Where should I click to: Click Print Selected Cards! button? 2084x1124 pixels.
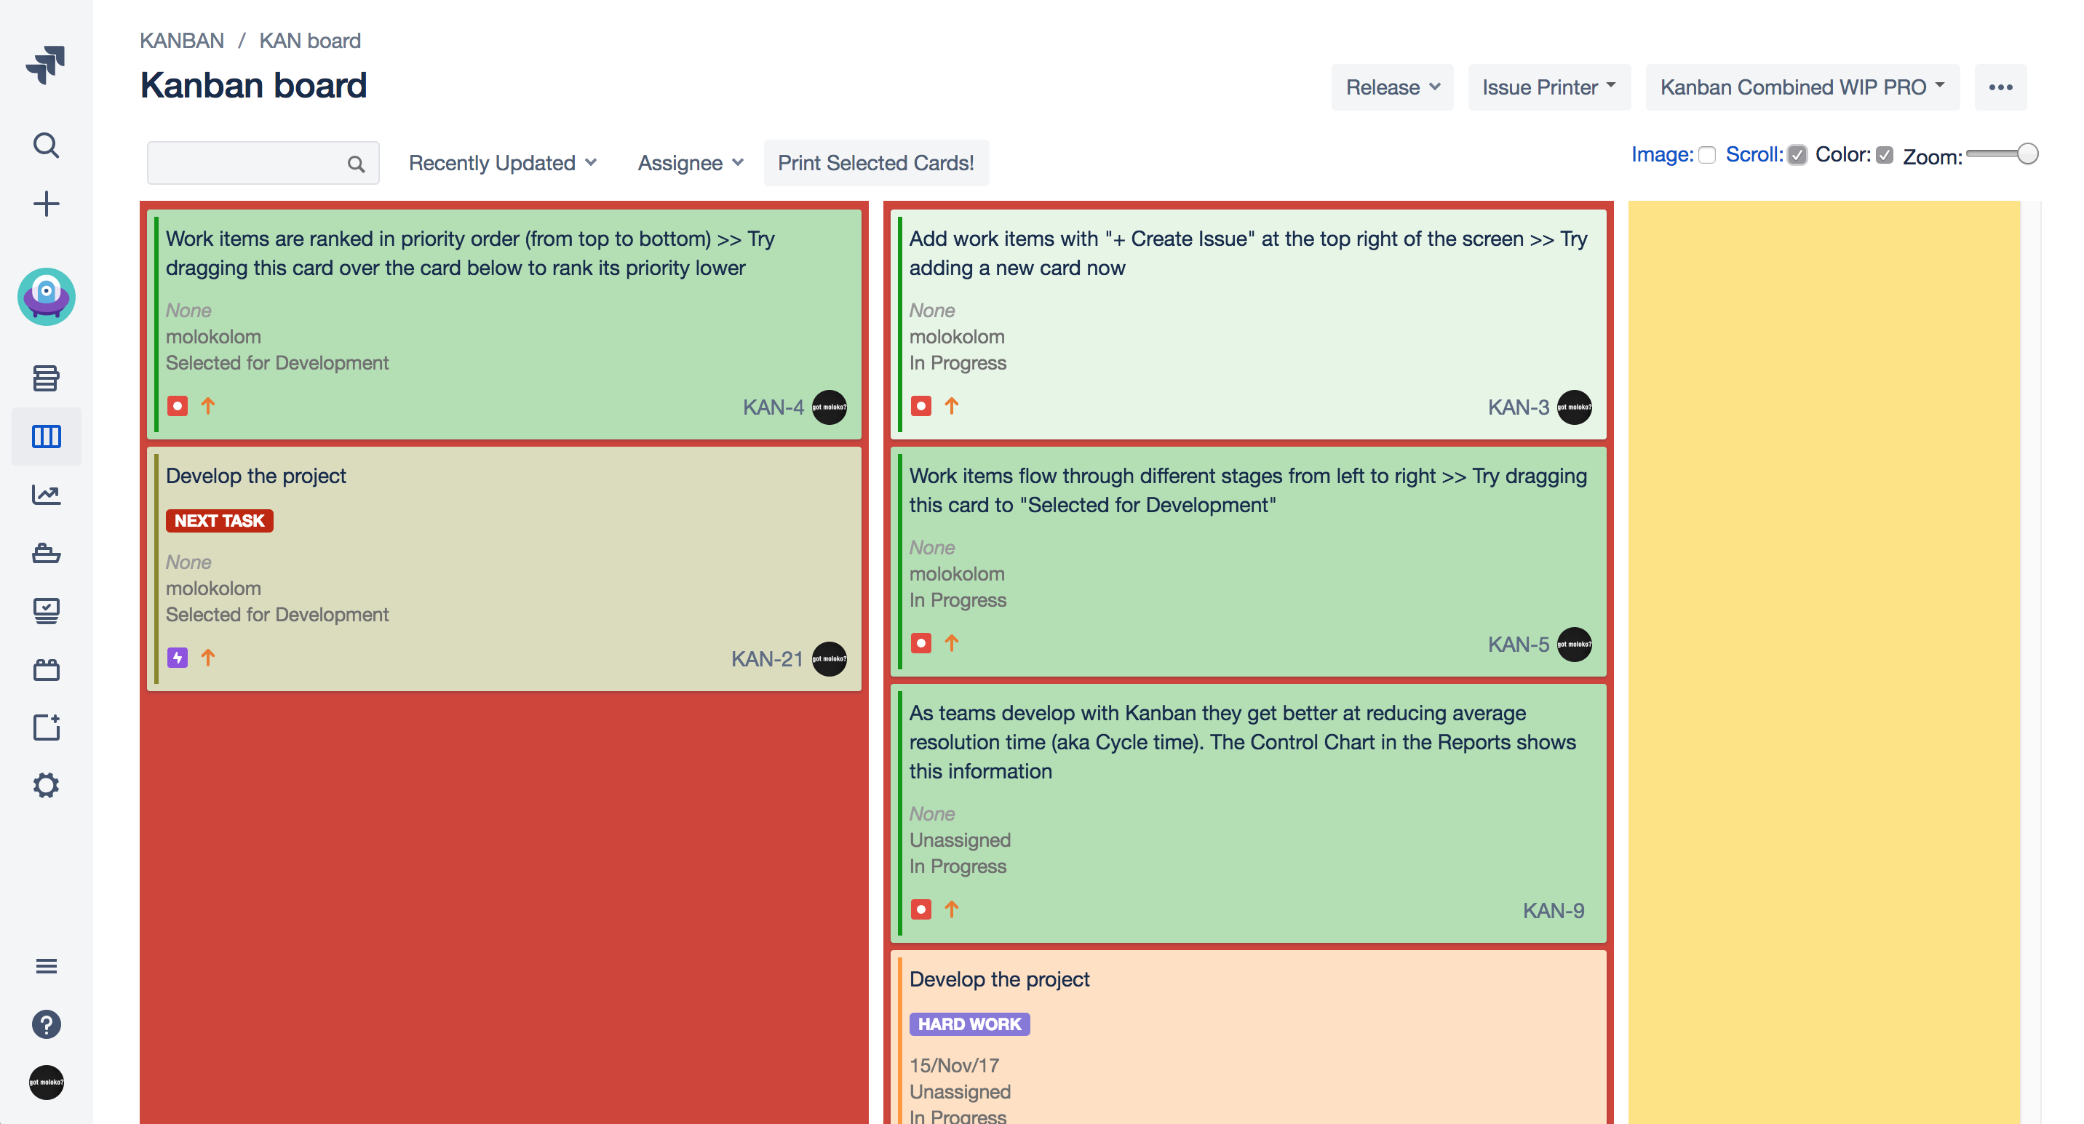[x=875, y=164]
